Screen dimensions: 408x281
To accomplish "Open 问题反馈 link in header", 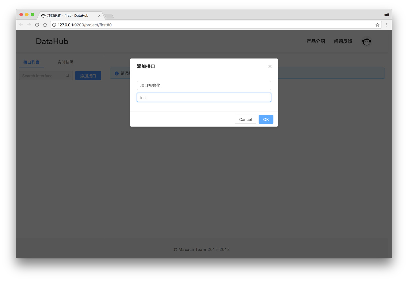I will 343,41.
